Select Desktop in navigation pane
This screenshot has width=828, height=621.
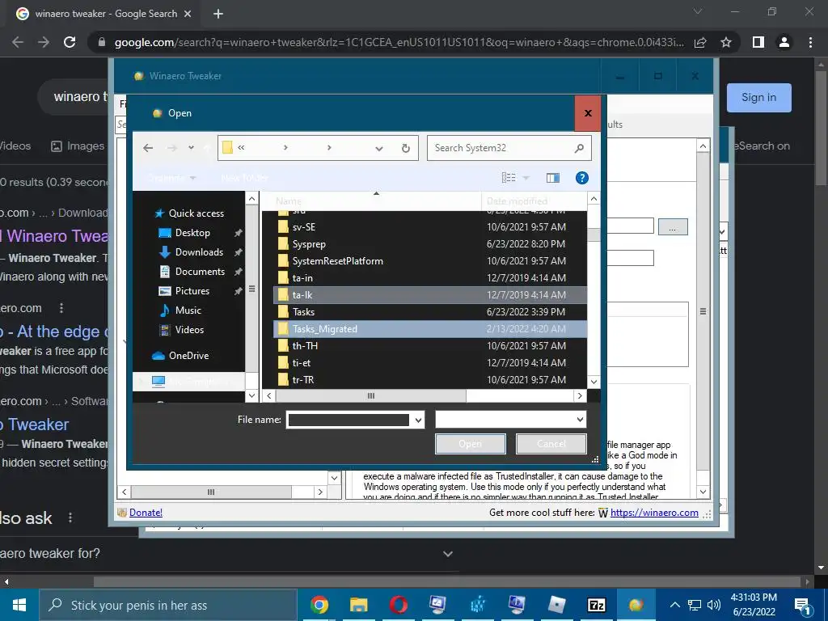(x=192, y=233)
